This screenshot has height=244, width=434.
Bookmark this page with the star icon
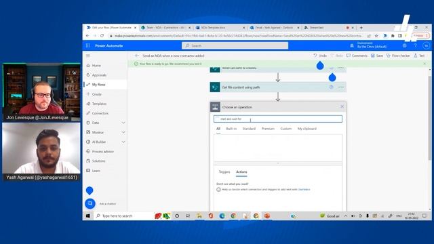[376, 36]
